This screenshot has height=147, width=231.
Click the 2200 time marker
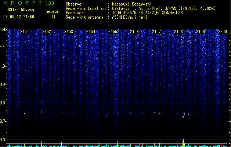point(223,31)
